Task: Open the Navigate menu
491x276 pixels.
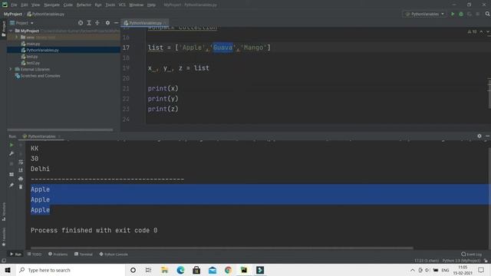Action: (51, 5)
